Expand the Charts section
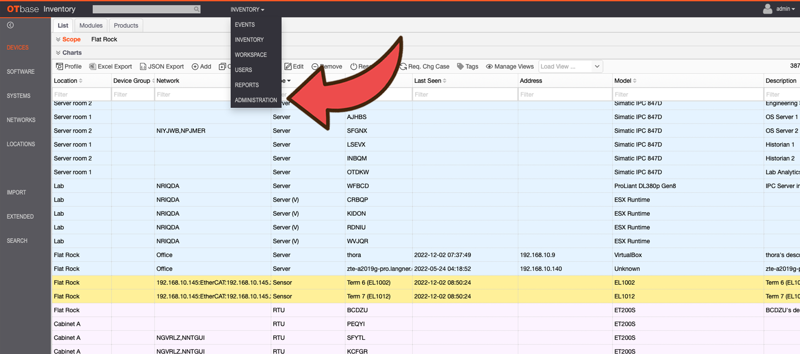The image size is (800, 354). tap(69, 53)
